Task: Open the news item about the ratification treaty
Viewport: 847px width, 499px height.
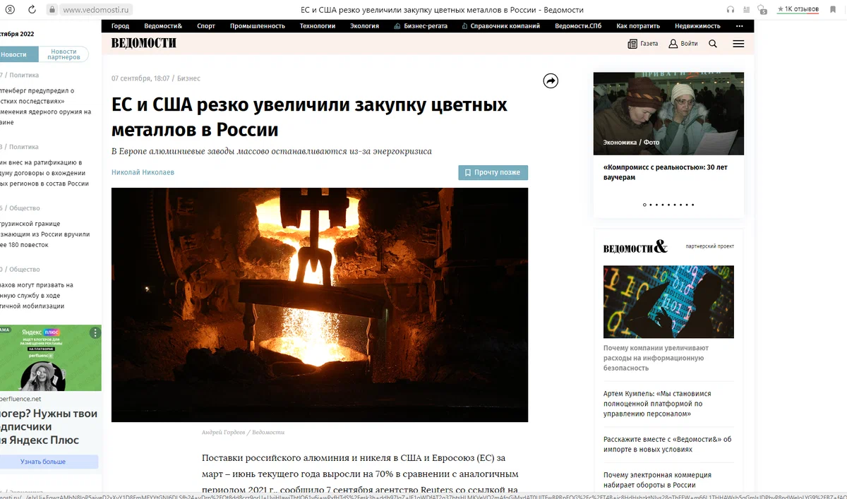Action: click(44, 173)
